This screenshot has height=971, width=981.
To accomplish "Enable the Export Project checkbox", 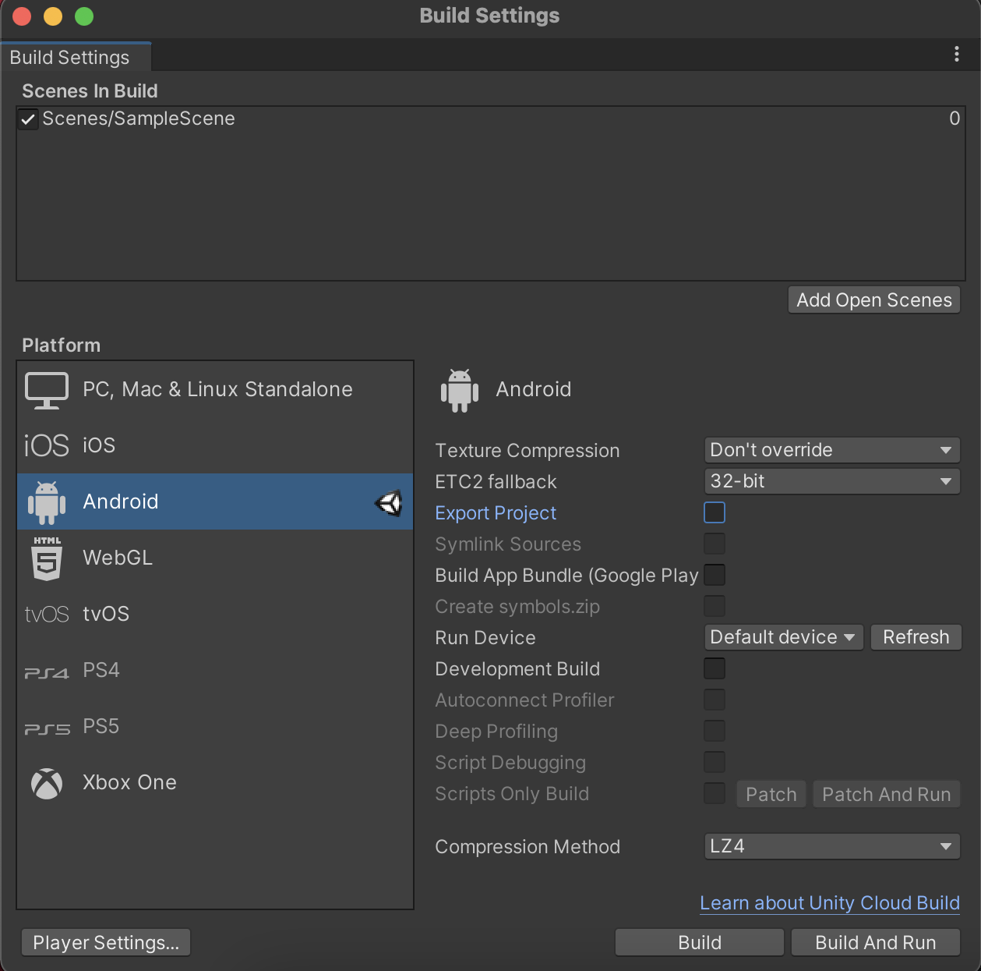I will pyautogui.click(x=715, y=512).
